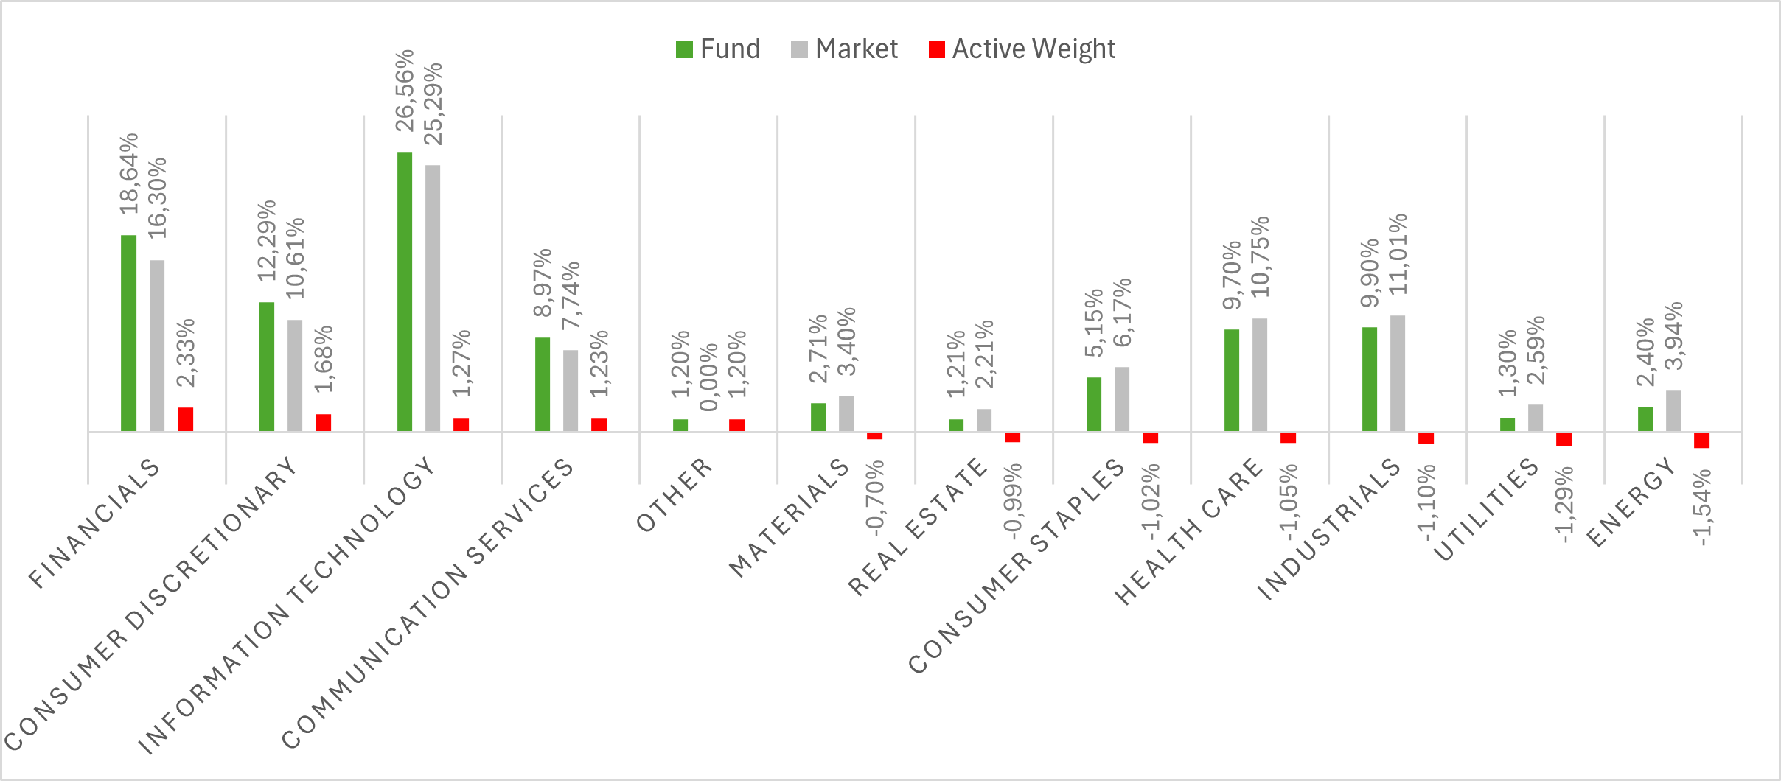This screenshot has width=1781, height=781.
Task: Select the Fund legend label
Action: pos(730,49)
